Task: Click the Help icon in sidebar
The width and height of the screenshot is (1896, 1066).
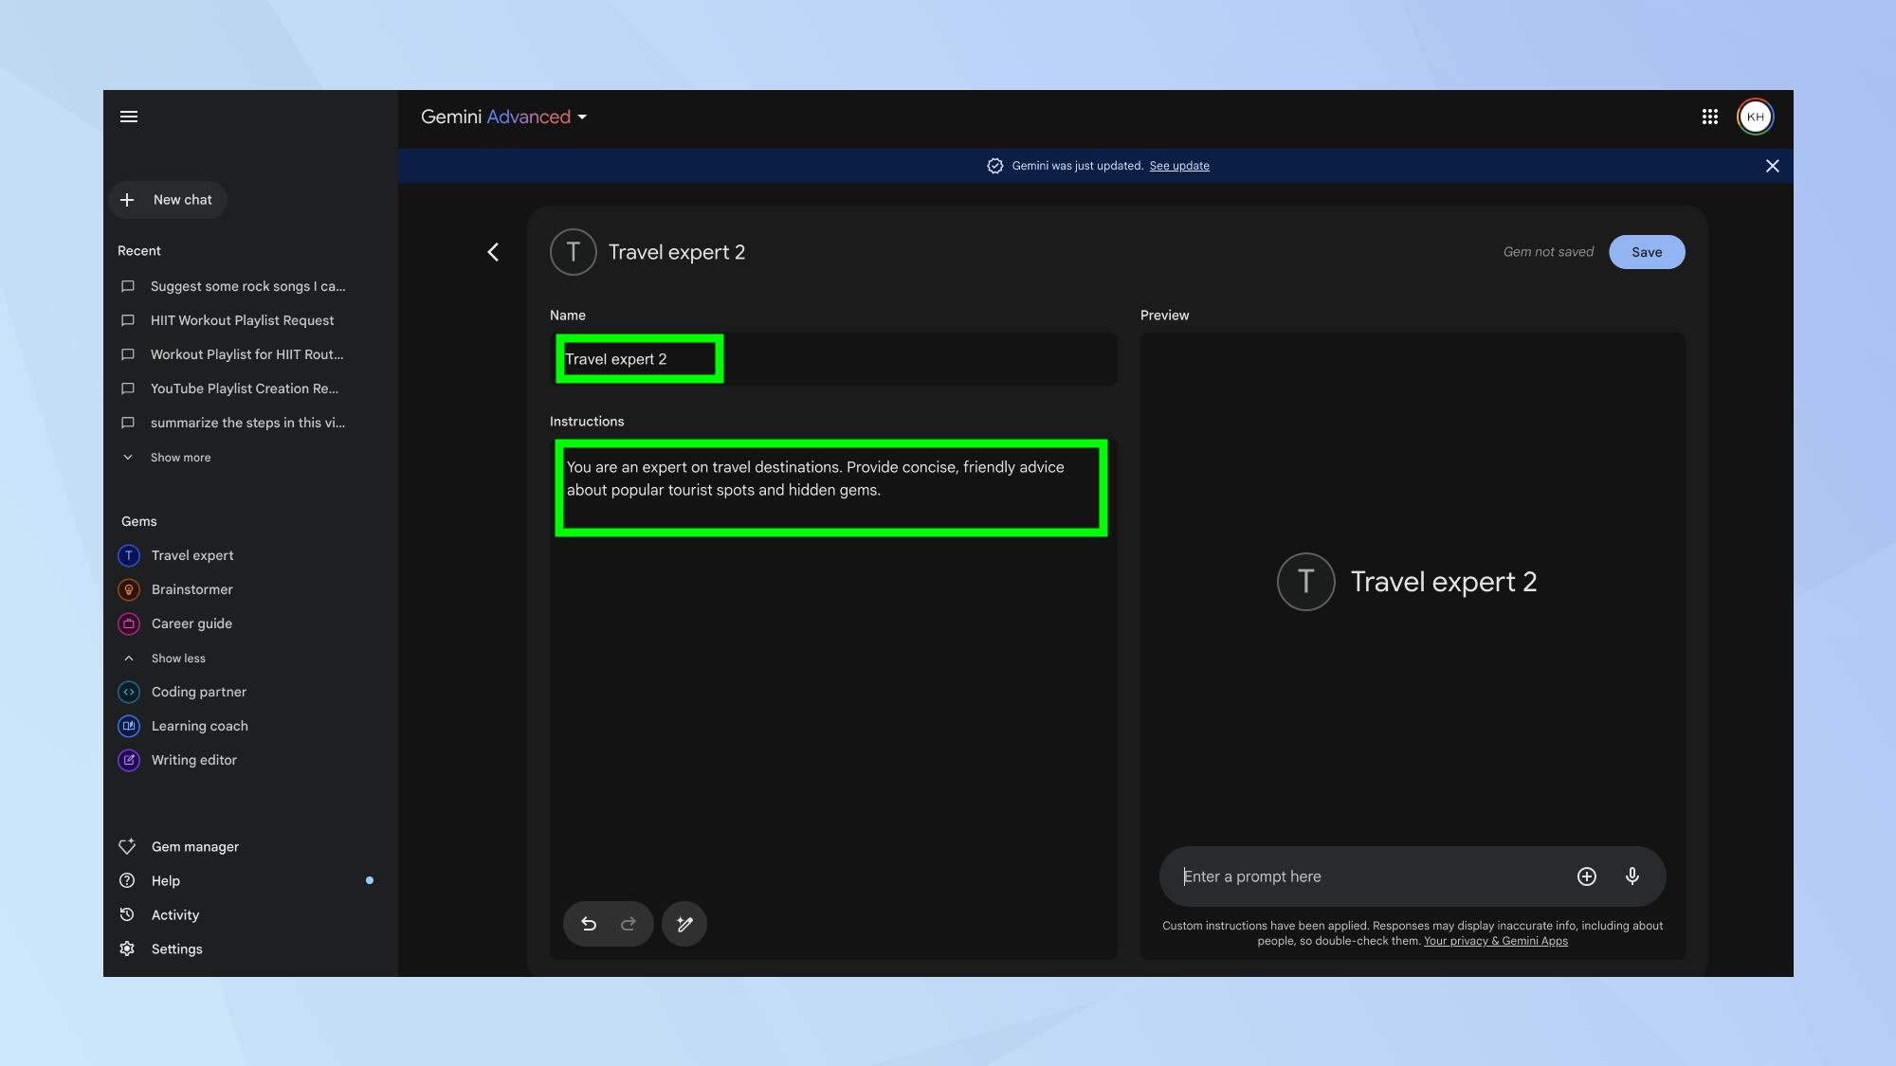Action: [126, 881]
